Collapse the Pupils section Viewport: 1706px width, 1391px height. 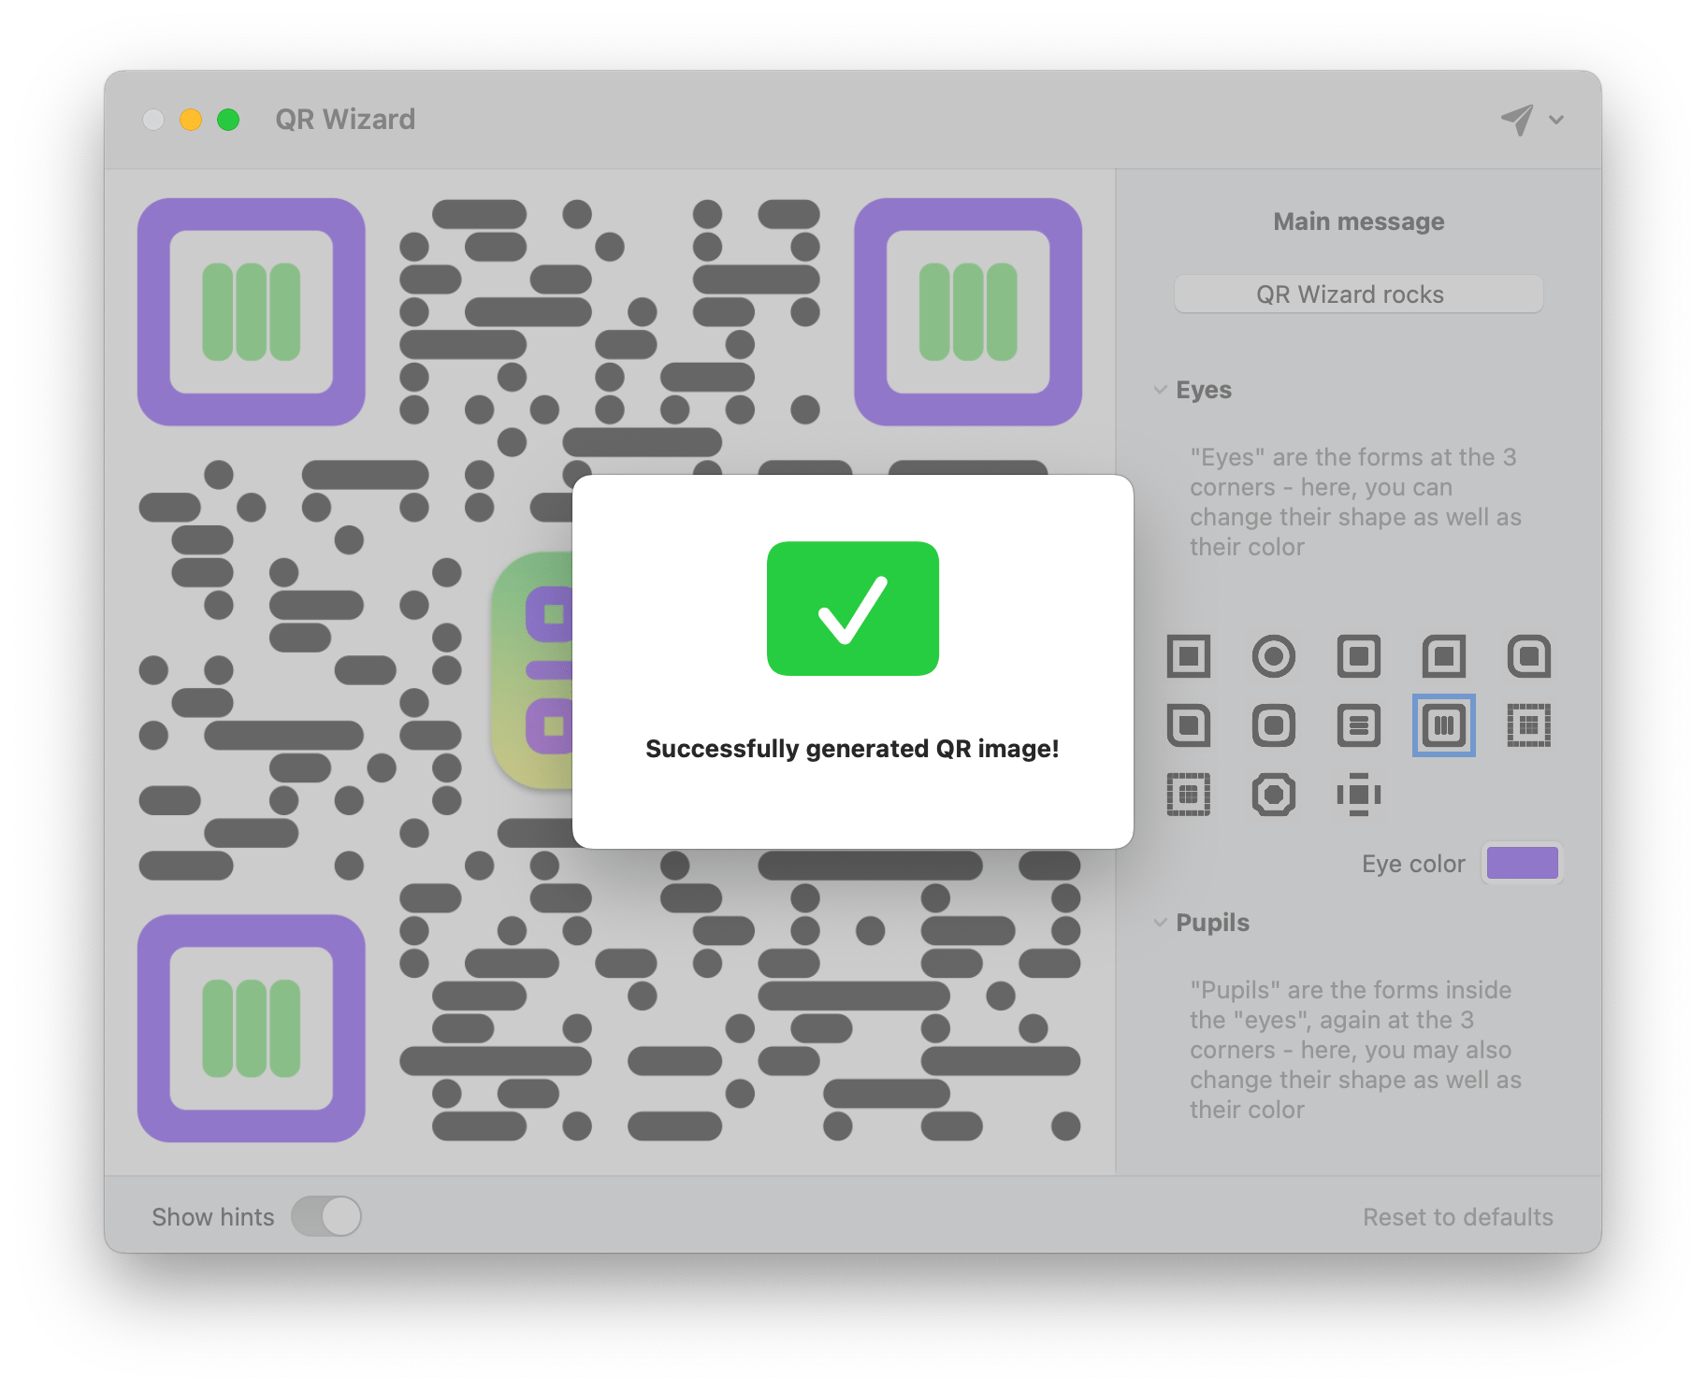tap(1160, 923)
